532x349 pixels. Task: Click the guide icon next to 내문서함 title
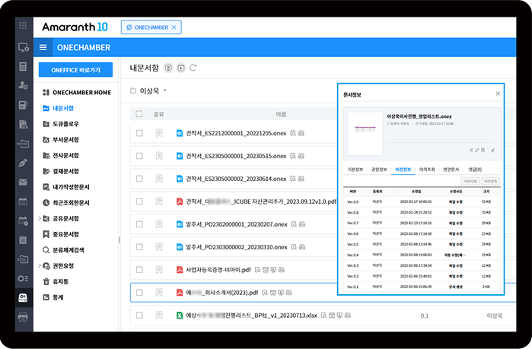(168, 68)
